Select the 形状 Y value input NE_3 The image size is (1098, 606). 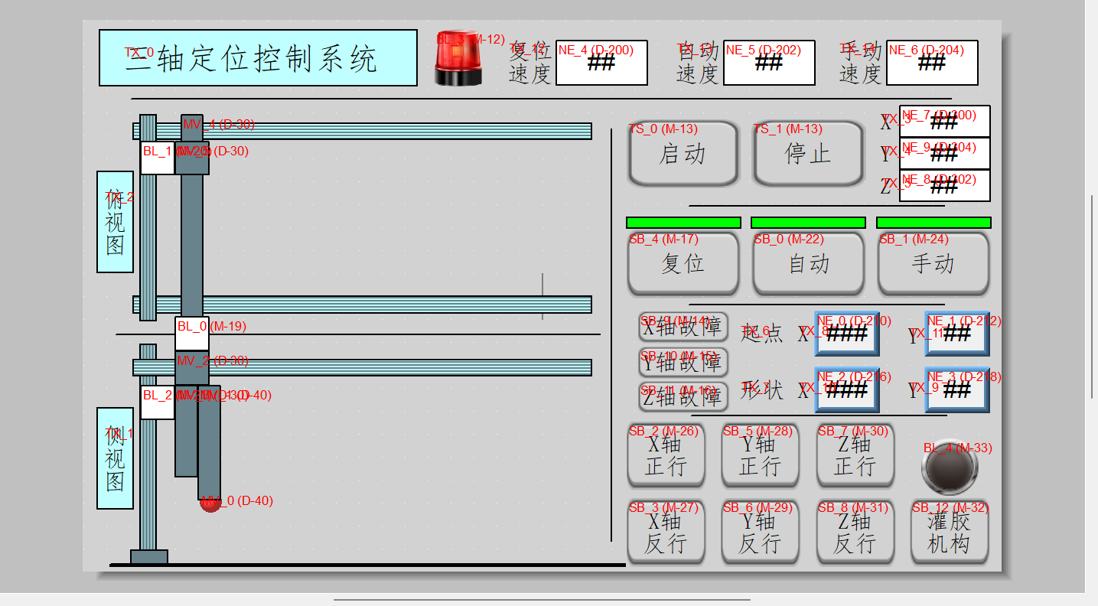[957, 390]
